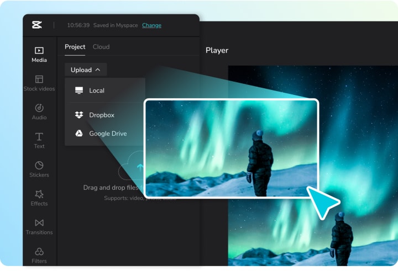The image size is (398, 271).
Task: Open the Stickers panel
Action: pos(39,169)
